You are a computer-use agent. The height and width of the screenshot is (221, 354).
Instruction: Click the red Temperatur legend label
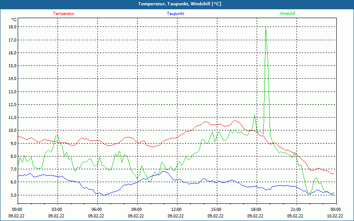click(x=64, y=14)
